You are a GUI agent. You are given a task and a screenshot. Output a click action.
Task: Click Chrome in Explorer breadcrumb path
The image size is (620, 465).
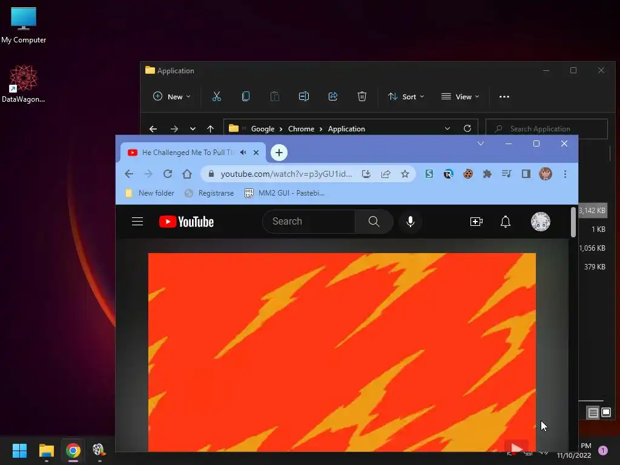[x=301, y=129]
